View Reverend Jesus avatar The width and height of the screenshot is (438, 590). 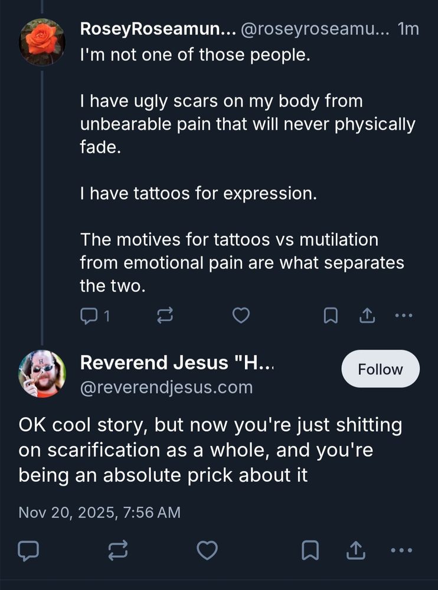(x=42, y=373)
